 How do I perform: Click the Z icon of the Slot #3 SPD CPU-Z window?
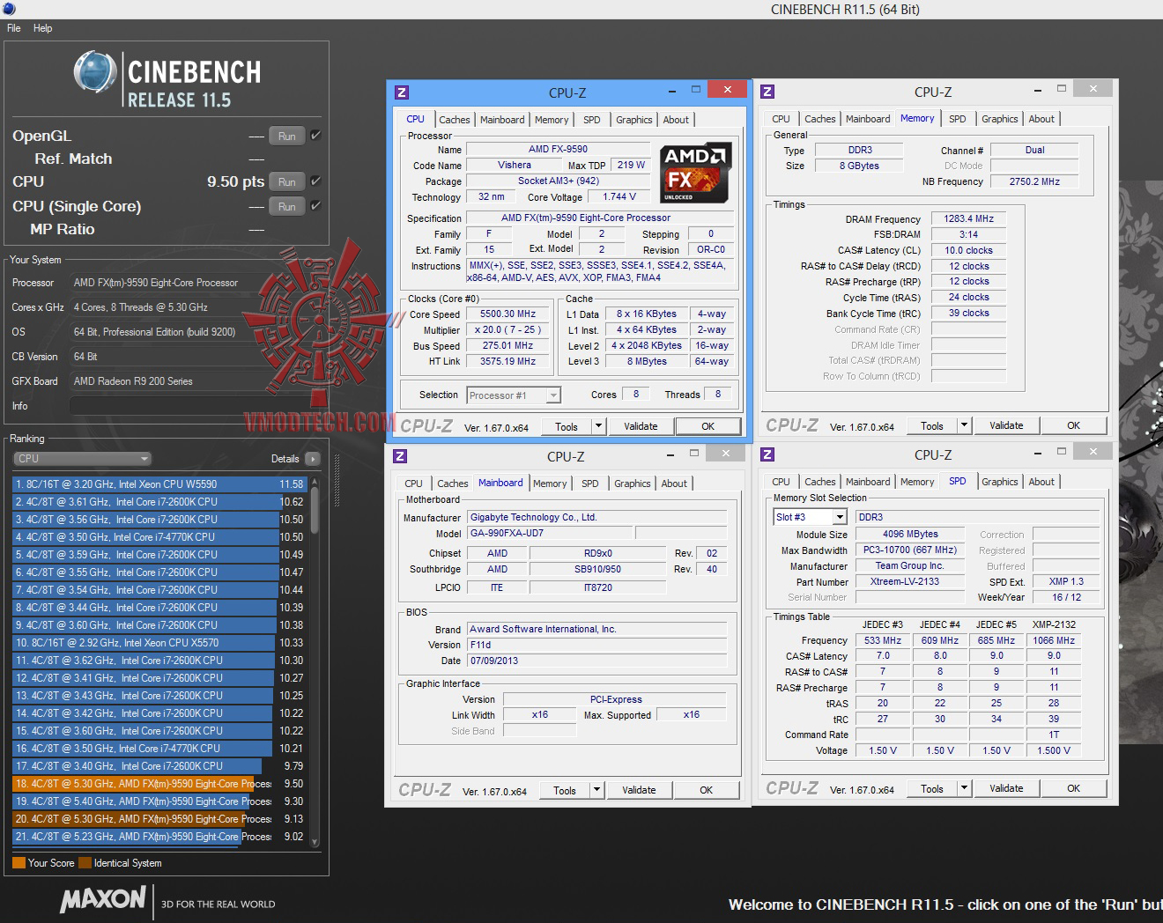tap(767, 454)
